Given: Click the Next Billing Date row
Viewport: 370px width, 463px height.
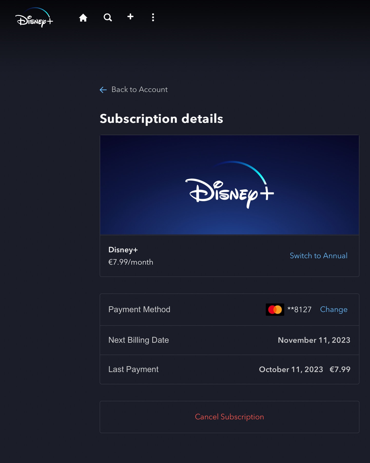Looking at the screenshot, I should click(229, 340).
